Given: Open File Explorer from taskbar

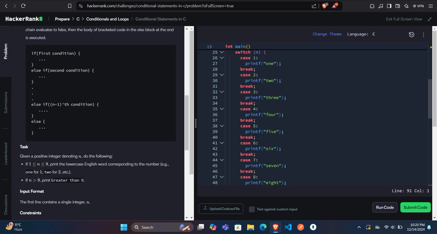Looking at the screenshot, I should [x=250, y=227].
